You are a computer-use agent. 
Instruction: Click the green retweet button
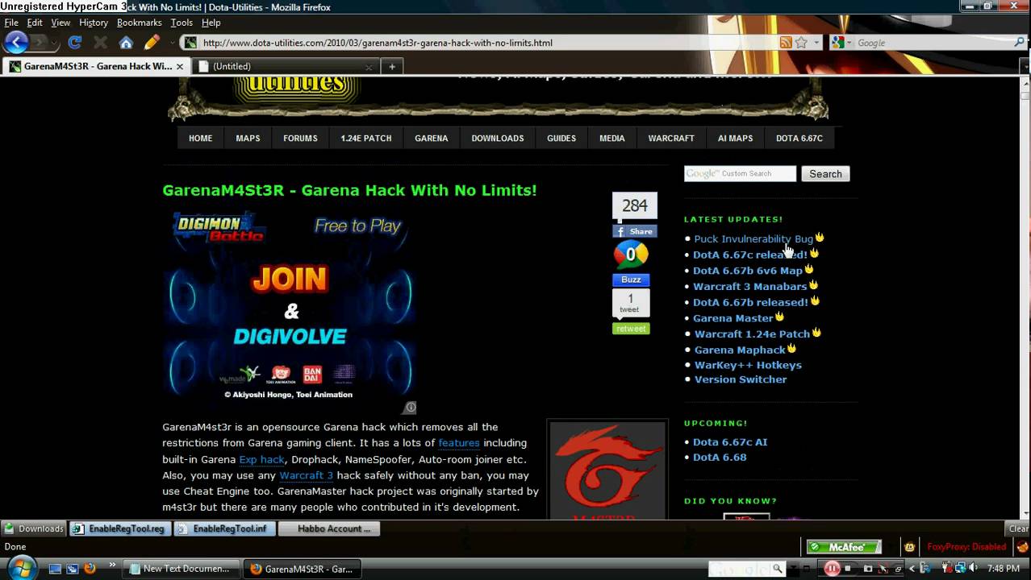(631, 329)
